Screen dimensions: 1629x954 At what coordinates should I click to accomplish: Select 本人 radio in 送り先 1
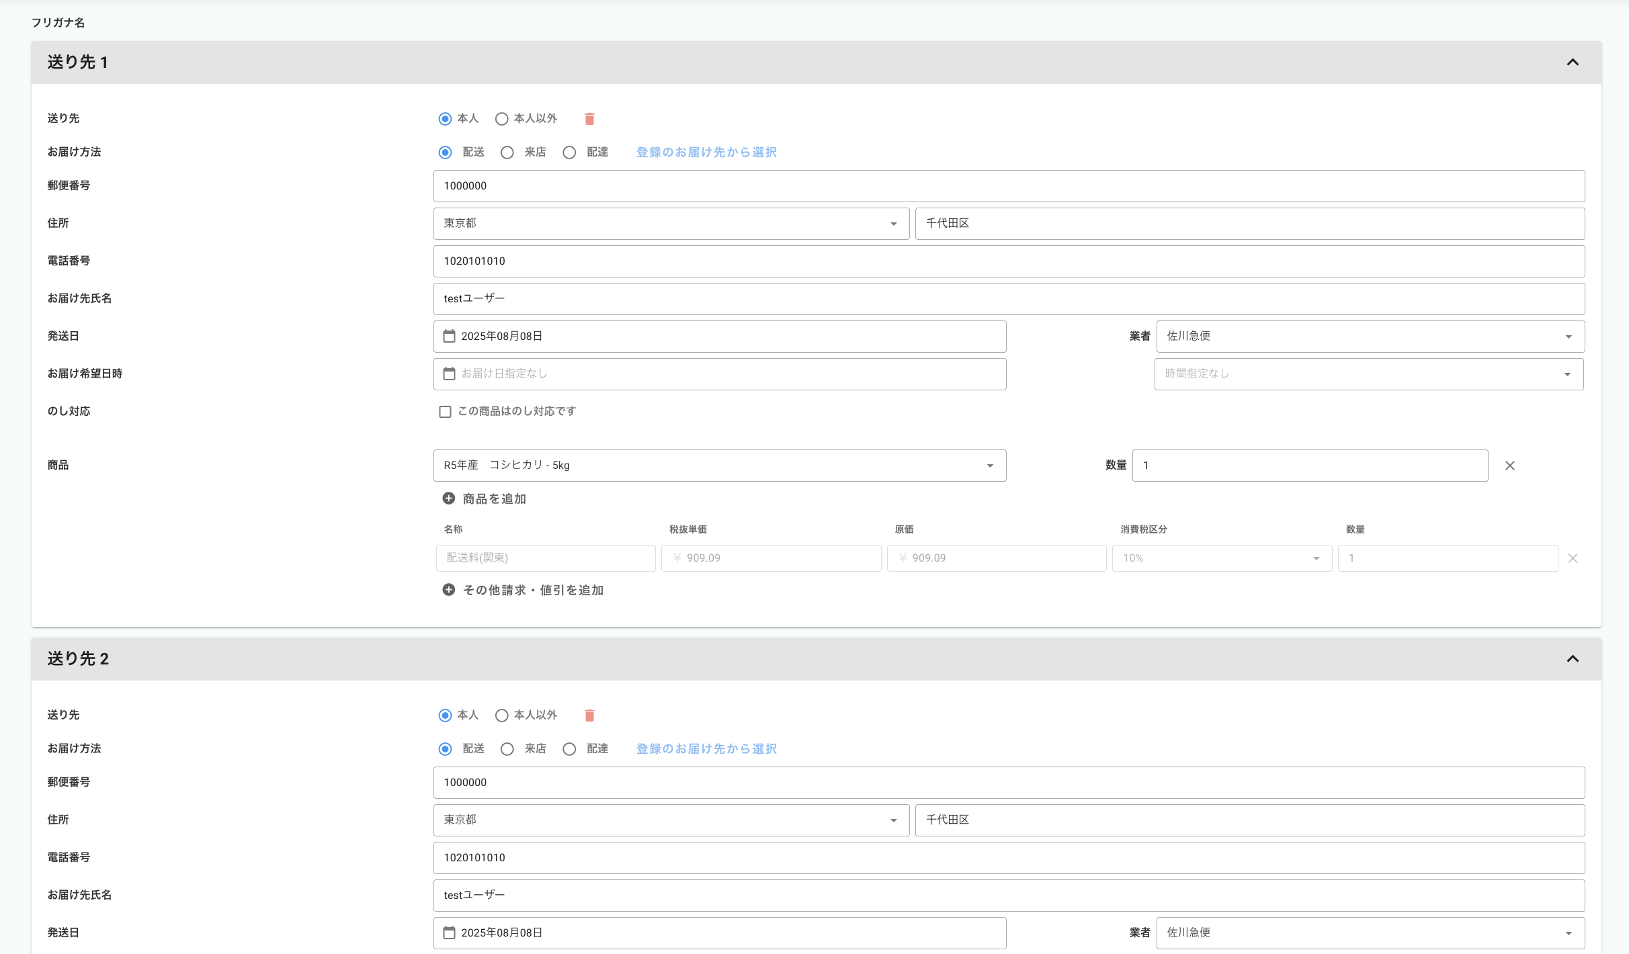(x=445, y=119)
